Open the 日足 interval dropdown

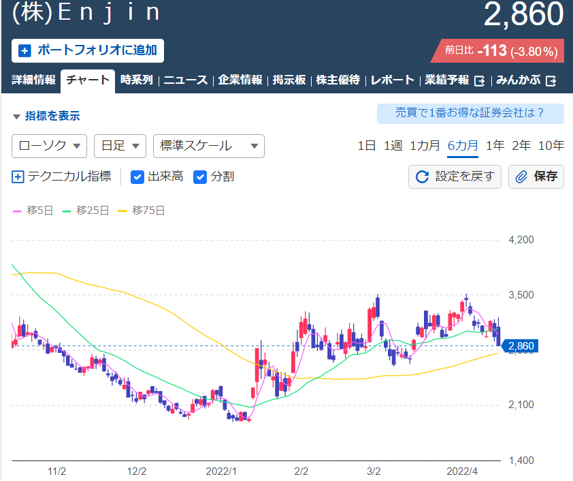click(x=120, y=146)
